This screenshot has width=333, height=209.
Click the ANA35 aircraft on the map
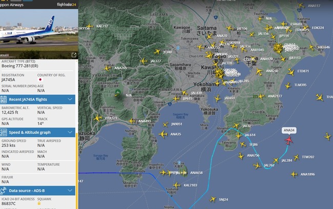(163, 134)
